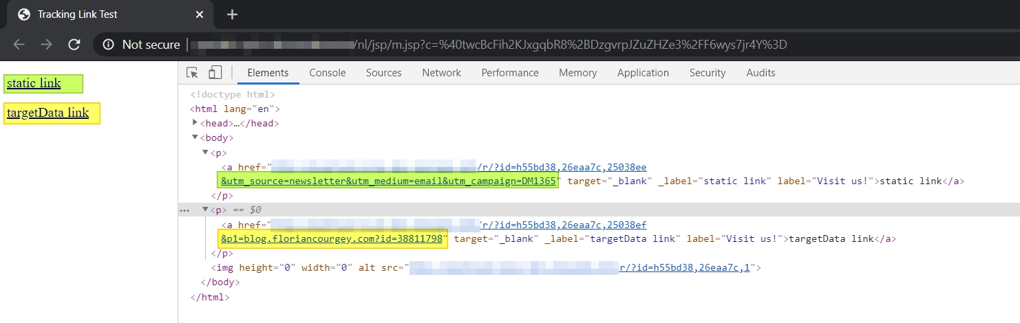Expand the head element node
Viewport: 1020px width, 323px height.
pyautogui.click(x=195, y=123)
